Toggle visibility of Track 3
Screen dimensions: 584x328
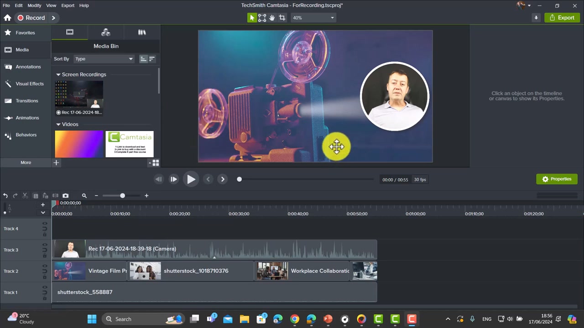tap(45, 245)
